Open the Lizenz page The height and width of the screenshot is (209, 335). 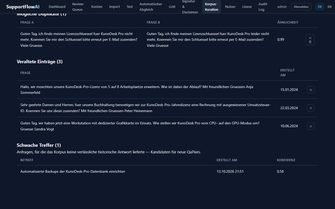pyautogui.click(x=247, y=7)
